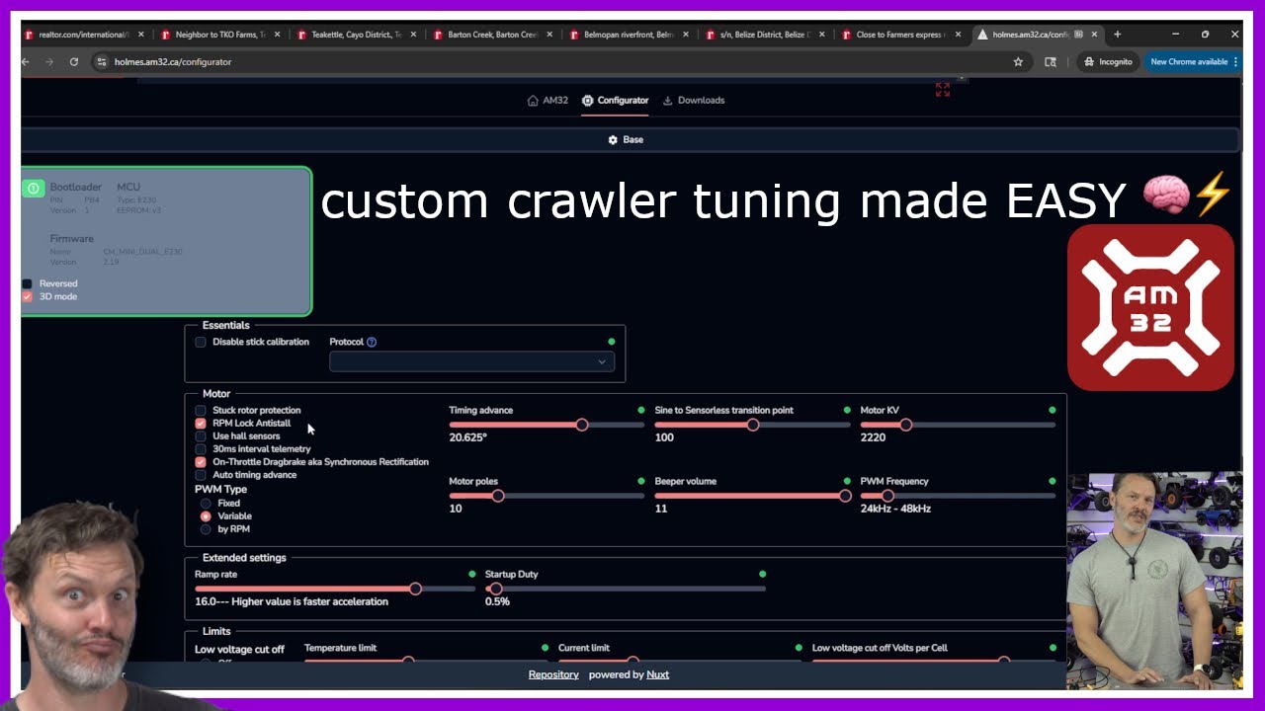The height and width of the screenshot is (711, 1265).
Task: Switch to Close to Farmers express tab
Action: (900, 34)
